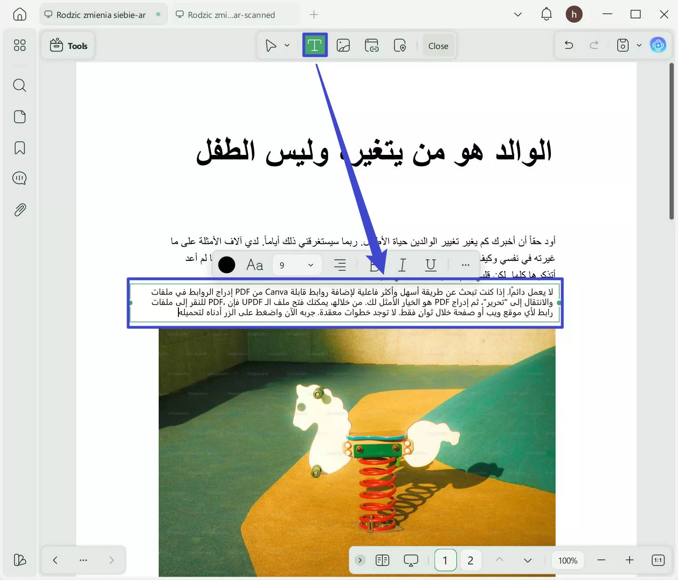Open the save button dropdown chevron

[639, 45]
